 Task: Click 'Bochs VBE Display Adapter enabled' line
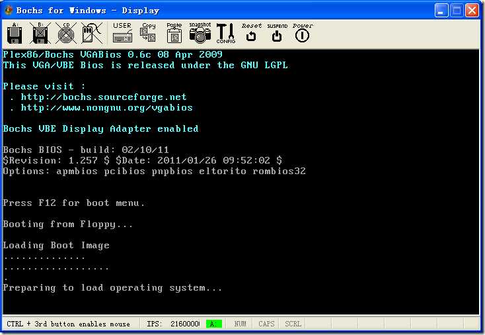click(x=101, y=128)
